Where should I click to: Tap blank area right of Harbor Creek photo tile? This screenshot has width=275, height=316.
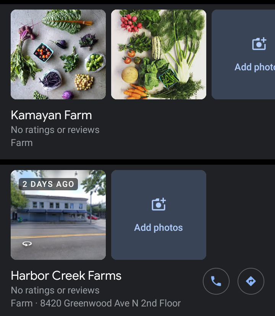pos(241,215)
